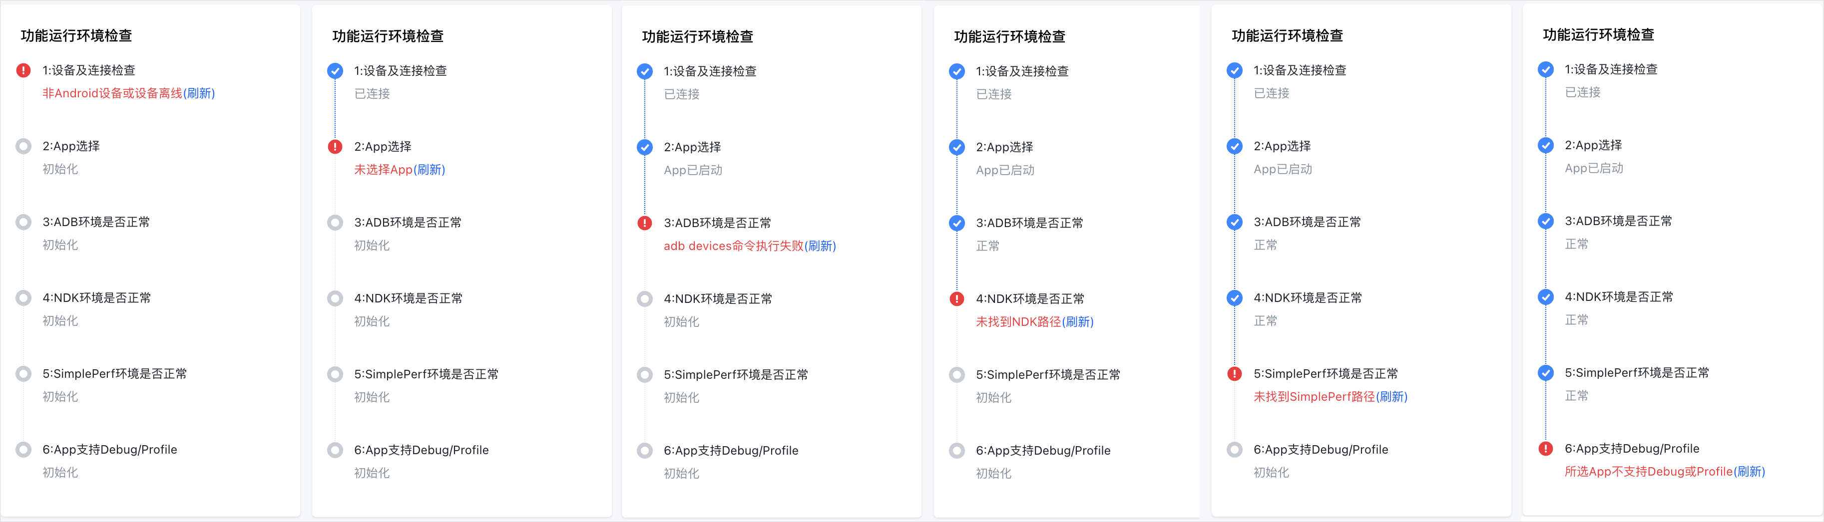Click 初始化 under 2:App选择 in device-offline panel
This screenshot has width=1824, height=522.
click(60, 169)
